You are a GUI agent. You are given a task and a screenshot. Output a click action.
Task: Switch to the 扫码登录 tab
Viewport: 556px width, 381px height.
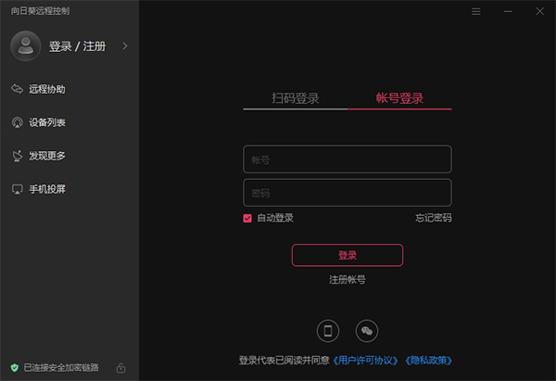click(x=296, y=98)
